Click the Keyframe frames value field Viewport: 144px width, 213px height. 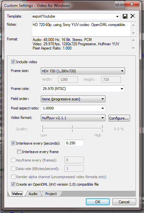pos(74,160)
